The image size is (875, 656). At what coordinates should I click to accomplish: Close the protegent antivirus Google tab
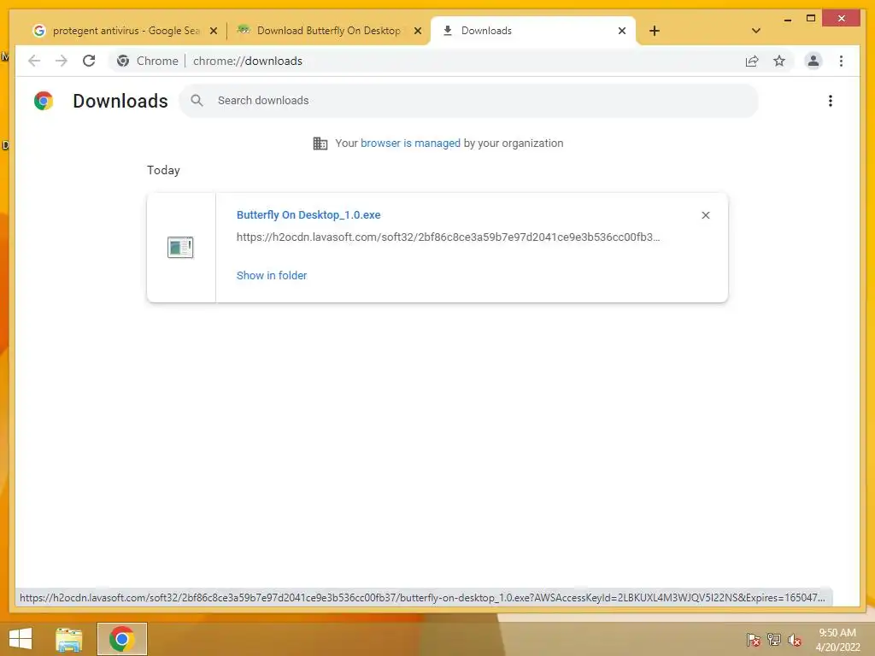point(213,32)
